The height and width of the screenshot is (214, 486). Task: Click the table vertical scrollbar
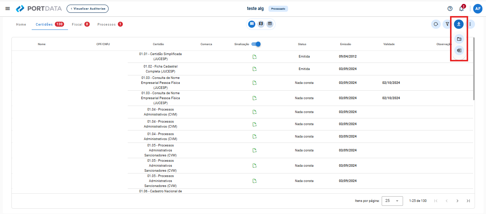[474, 69]
